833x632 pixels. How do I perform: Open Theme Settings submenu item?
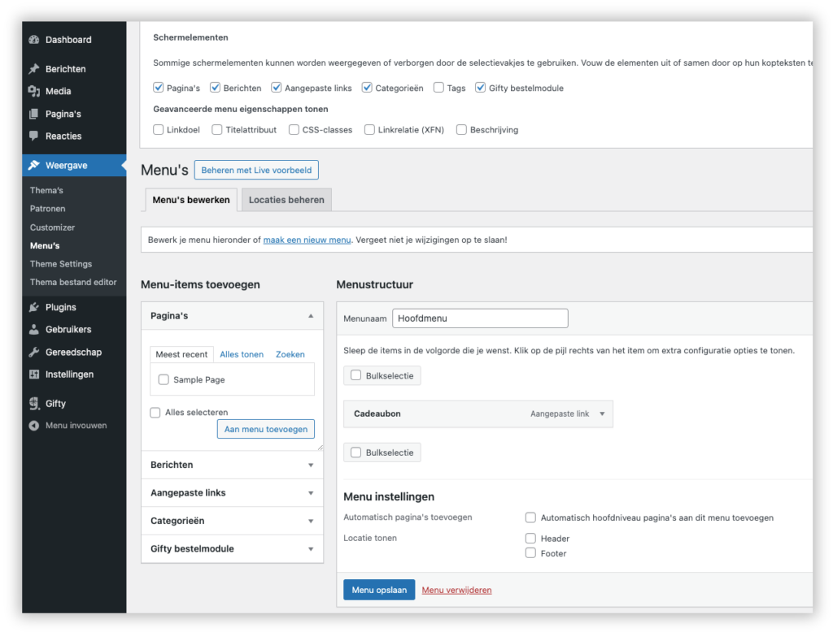(x=61, y=264)
